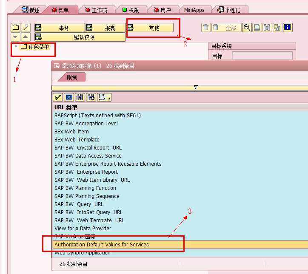The height and width of the screenshot is (274, 308).
Task: Click the binoculars search icon in top toolbar
Action: 267,28
